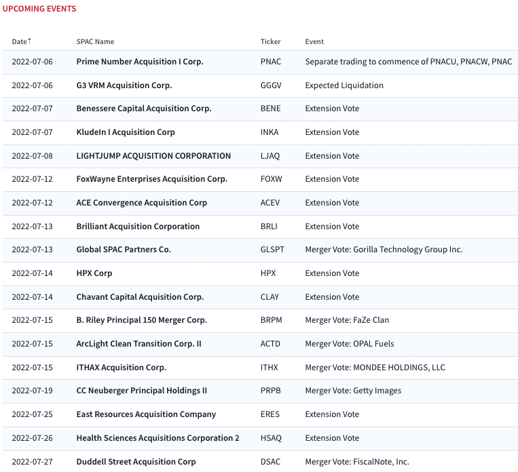Click Merger Vote: MONDEE HOLDINGS, LLC
Screen dimensions: 518x472
click(375, 368)
